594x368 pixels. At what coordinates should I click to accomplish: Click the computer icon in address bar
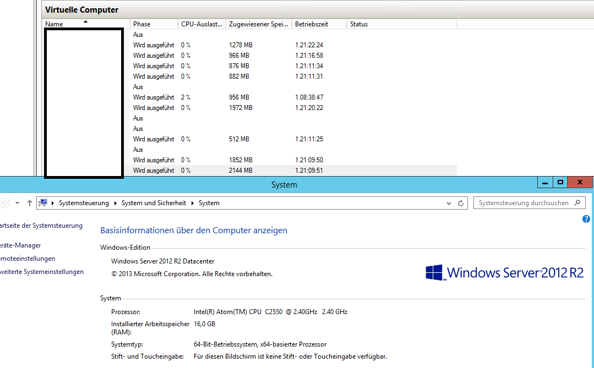pos(43,203)
